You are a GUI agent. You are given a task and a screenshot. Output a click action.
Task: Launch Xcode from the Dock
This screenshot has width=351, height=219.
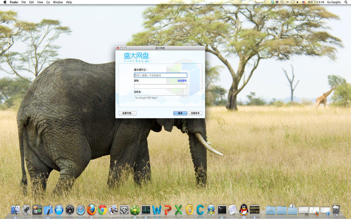[x=48, y=210]
